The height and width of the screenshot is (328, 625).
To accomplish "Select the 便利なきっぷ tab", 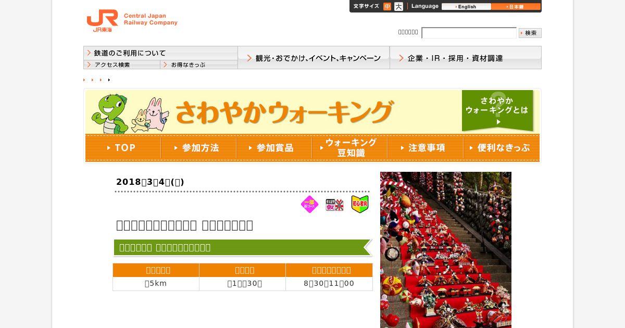I will tap(501, 148).
